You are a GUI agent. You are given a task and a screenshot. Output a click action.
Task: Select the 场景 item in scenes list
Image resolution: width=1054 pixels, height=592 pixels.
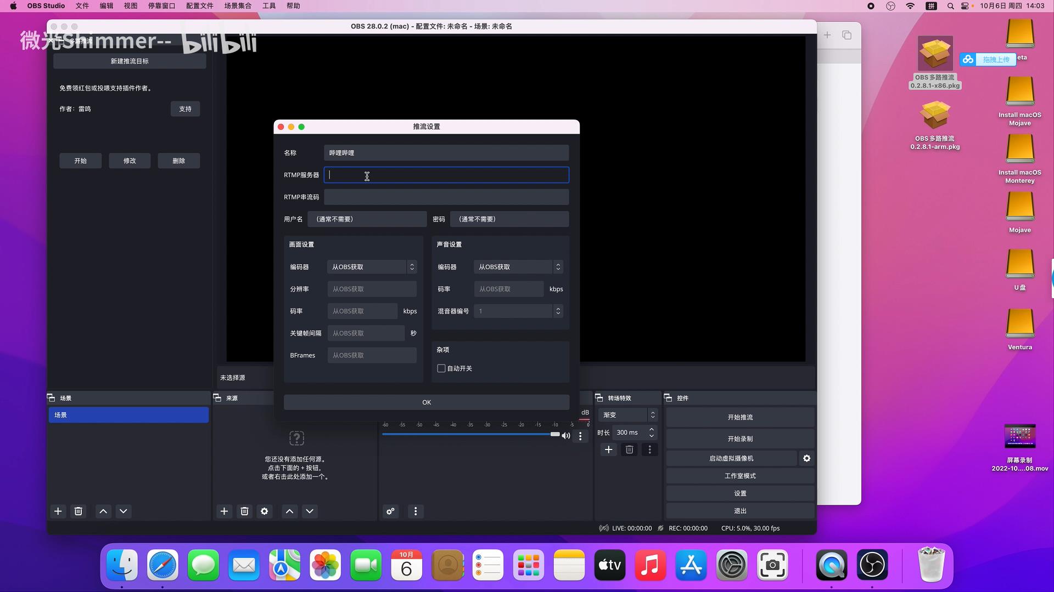coord(128,415)
